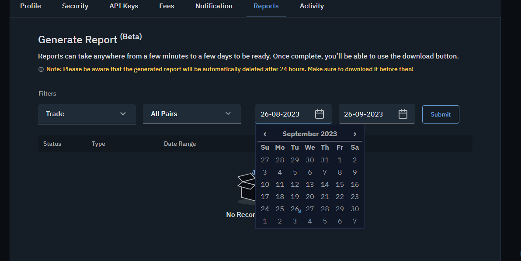Click the 26-08-2023 start date field
The image size is (521, 261).
click(293, 114)
